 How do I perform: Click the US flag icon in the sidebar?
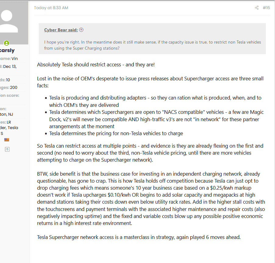coord(7,140)
